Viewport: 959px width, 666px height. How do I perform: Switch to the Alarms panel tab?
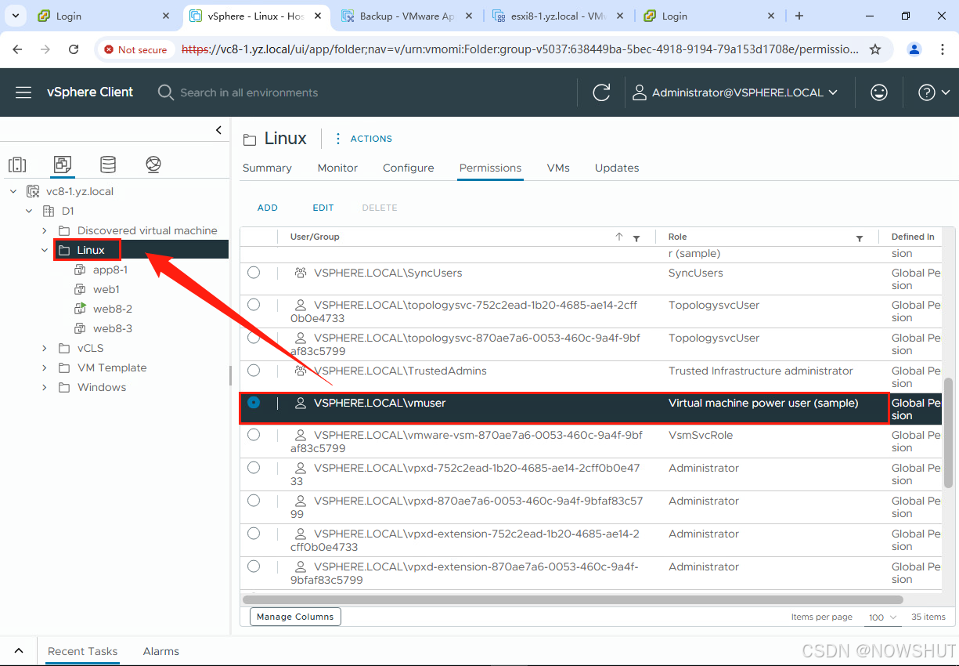[x=161, y=651]
